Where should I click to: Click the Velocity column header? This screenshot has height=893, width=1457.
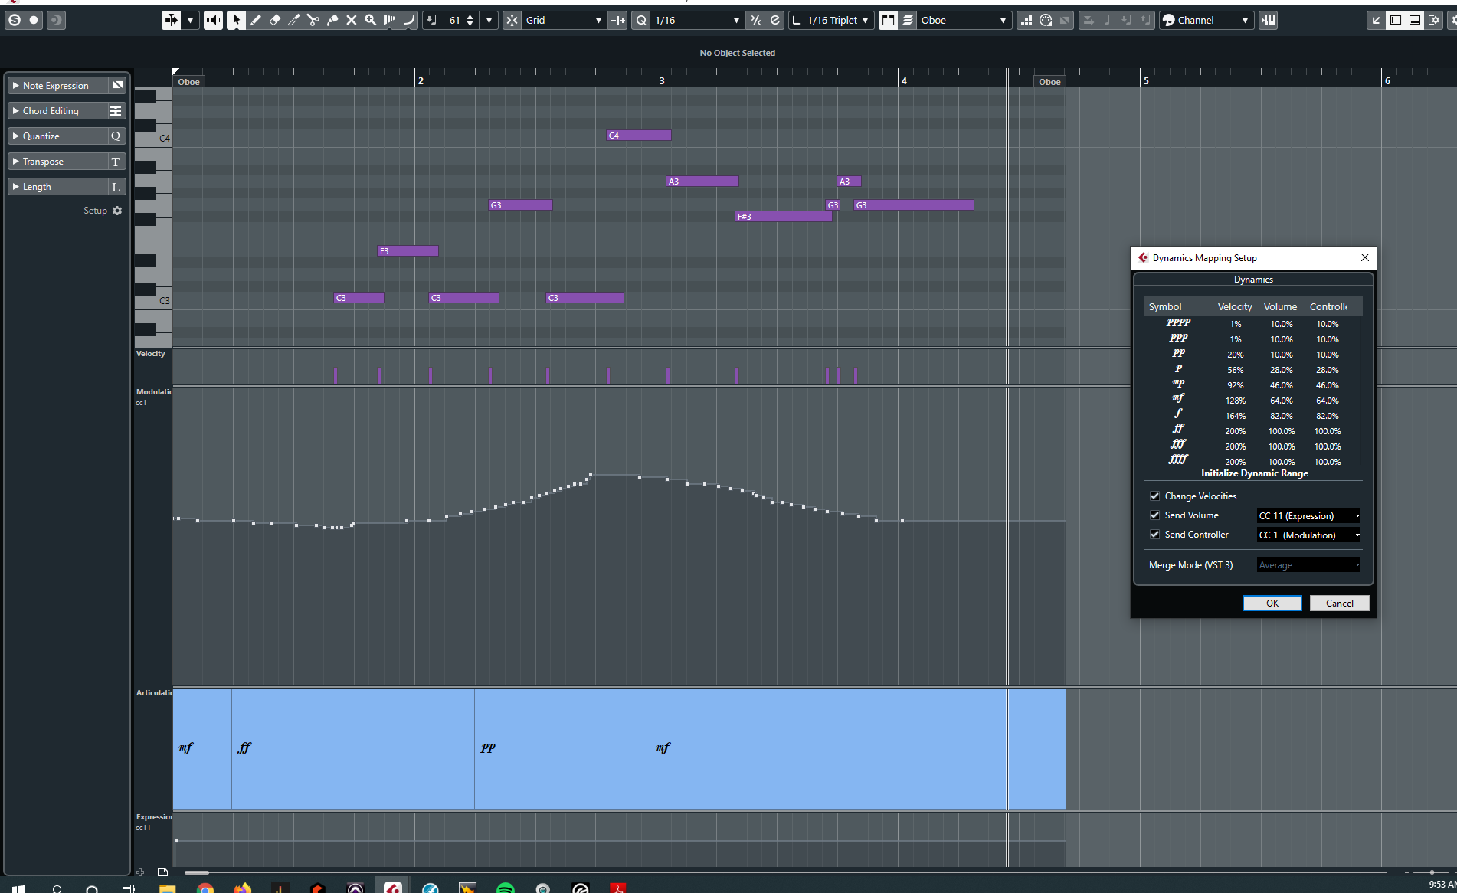coord(1235,306)
